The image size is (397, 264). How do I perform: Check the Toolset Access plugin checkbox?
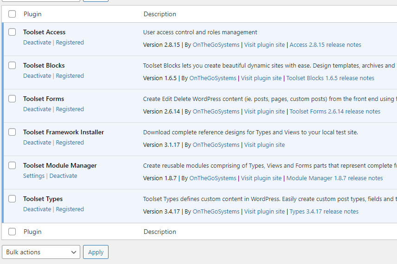[x=12, y=32]
